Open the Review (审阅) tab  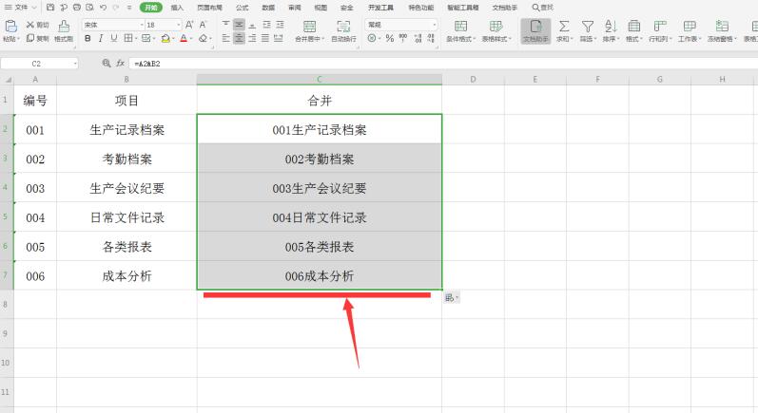pos(295,8)
